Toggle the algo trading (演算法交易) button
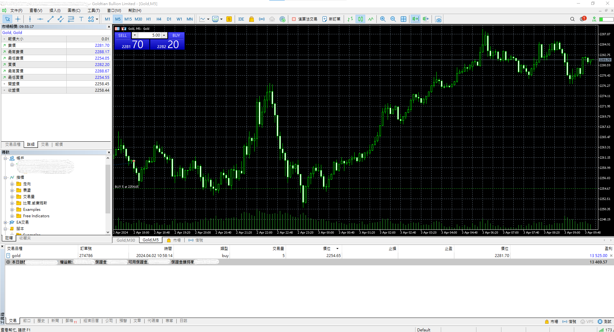The width and height of the screenshot is (614, 332). coord(304,19)
